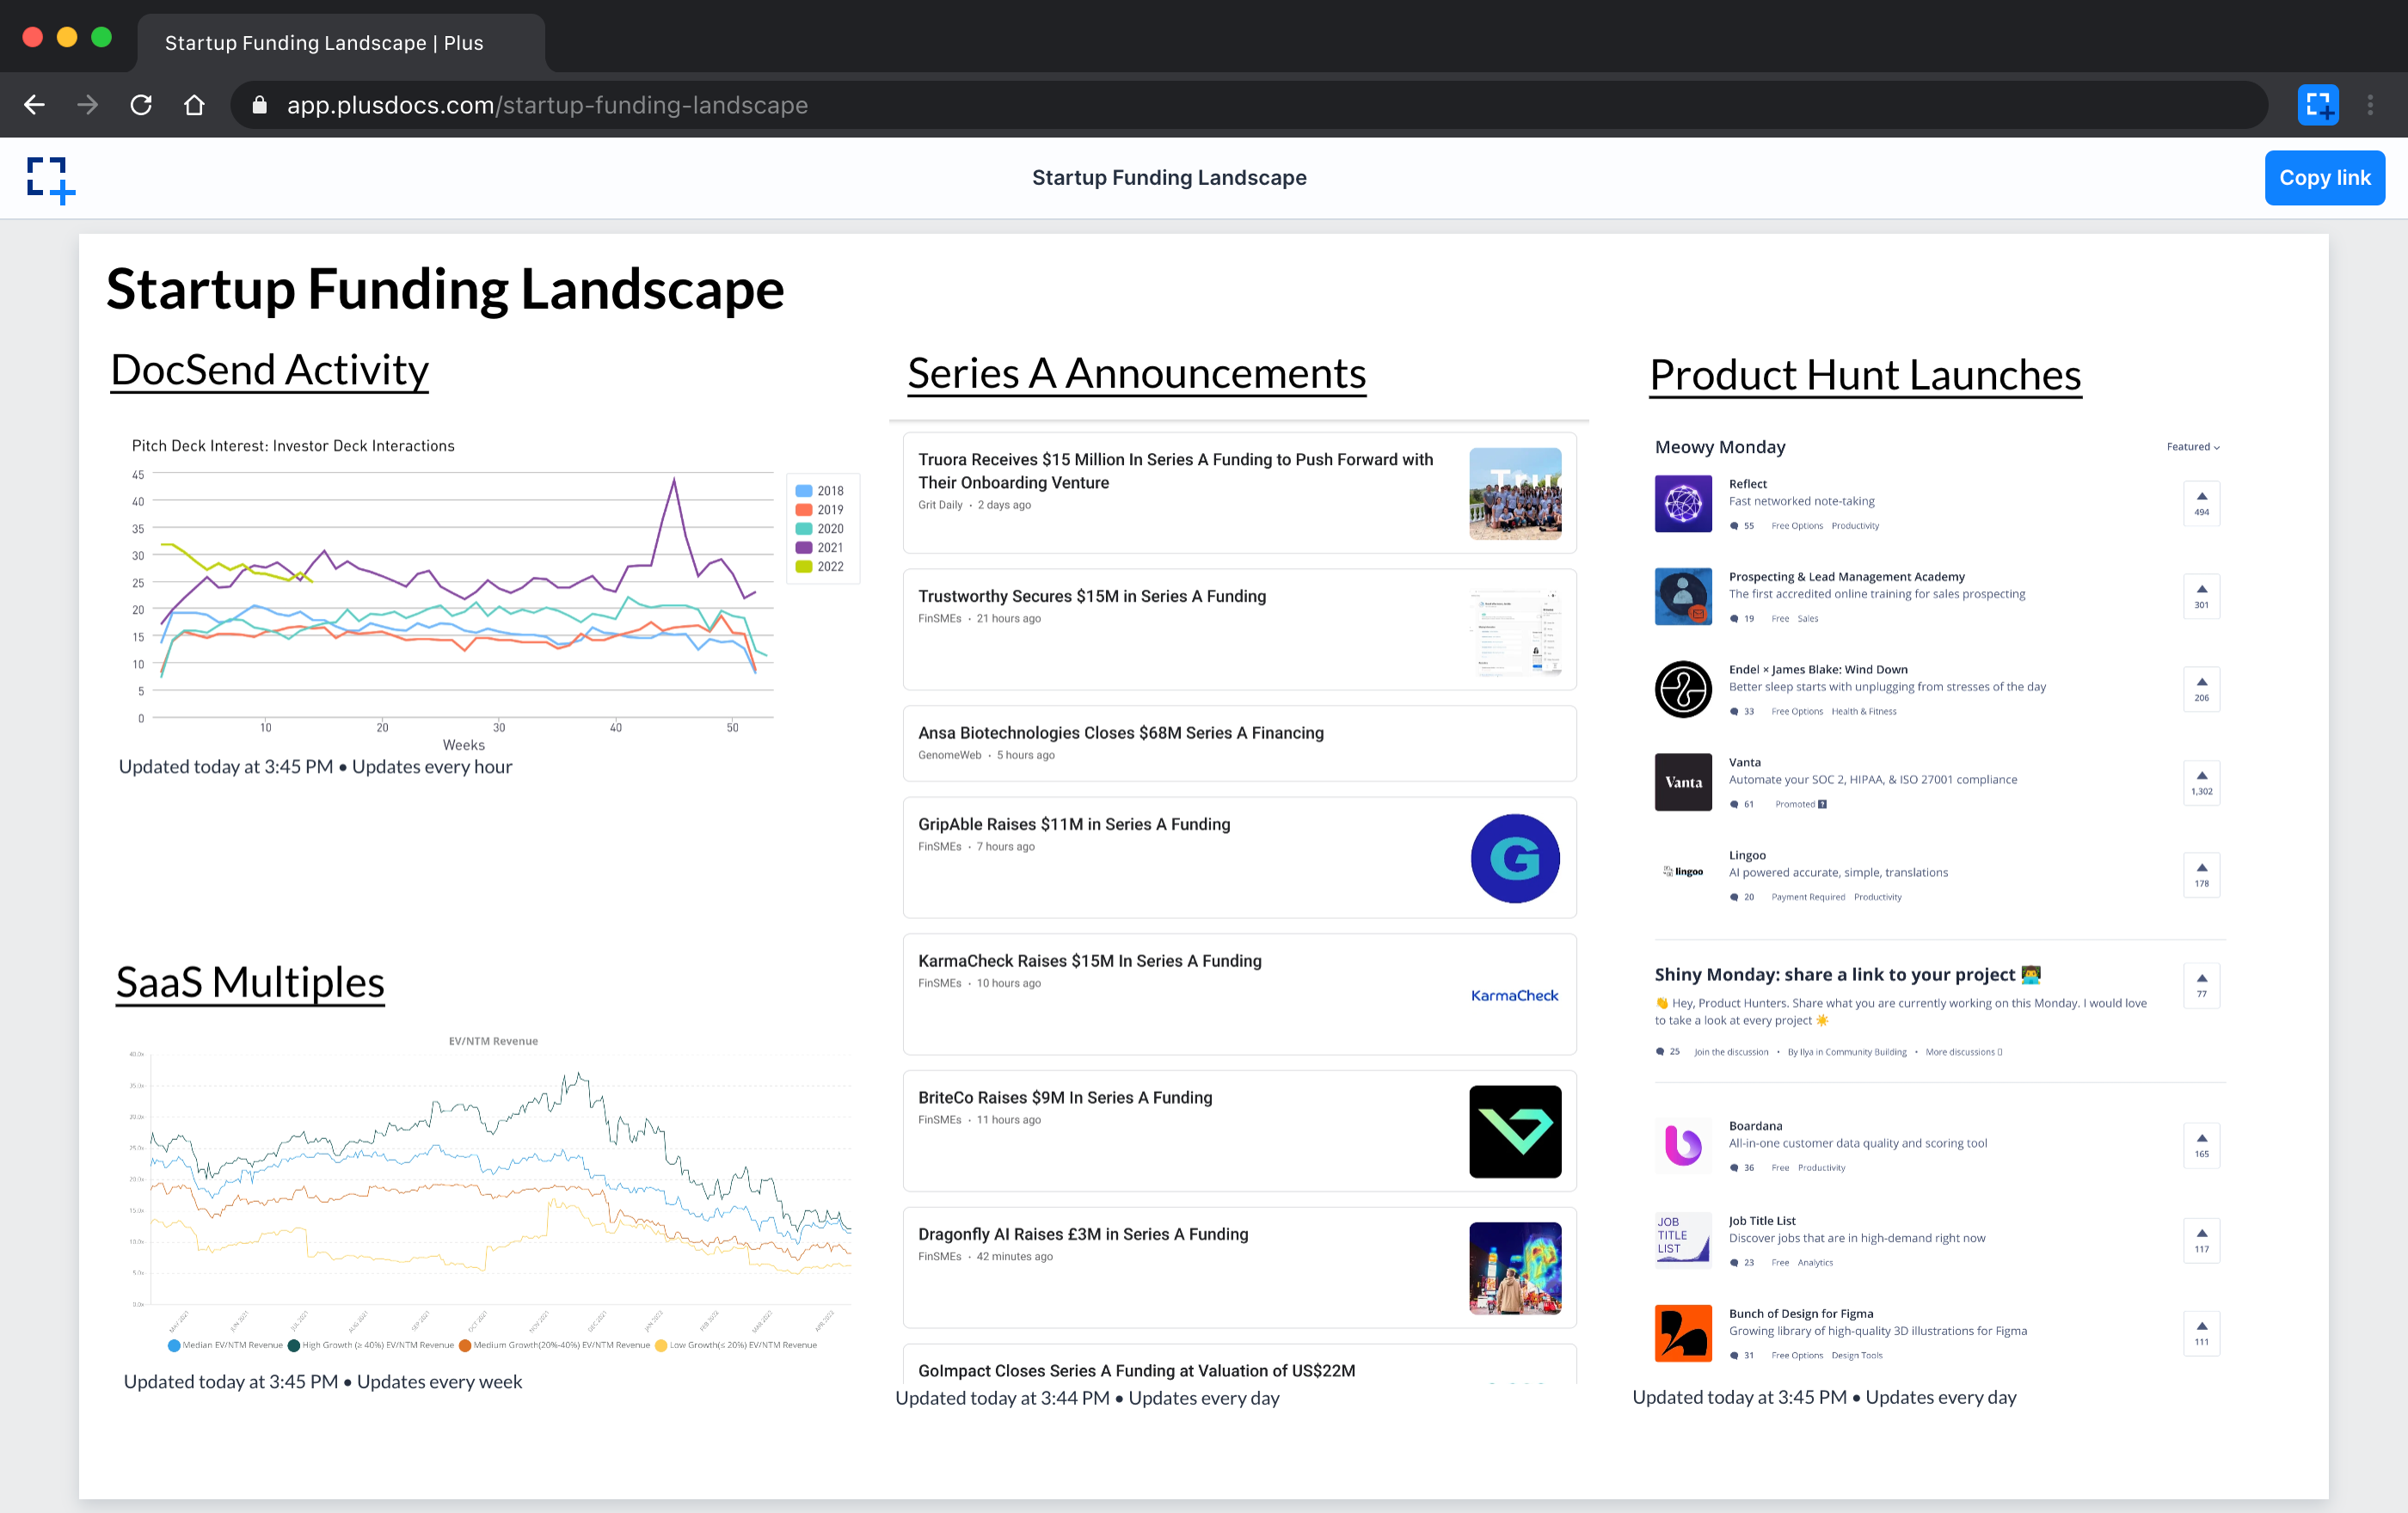
Task: Click the Job Title List logo
Action: coord(1683,1239)
